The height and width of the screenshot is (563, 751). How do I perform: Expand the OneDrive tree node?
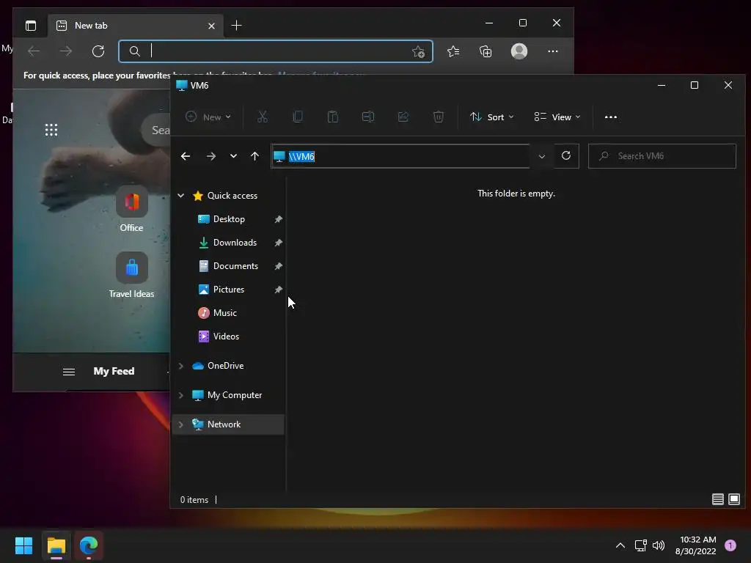[x=181, y=366]
